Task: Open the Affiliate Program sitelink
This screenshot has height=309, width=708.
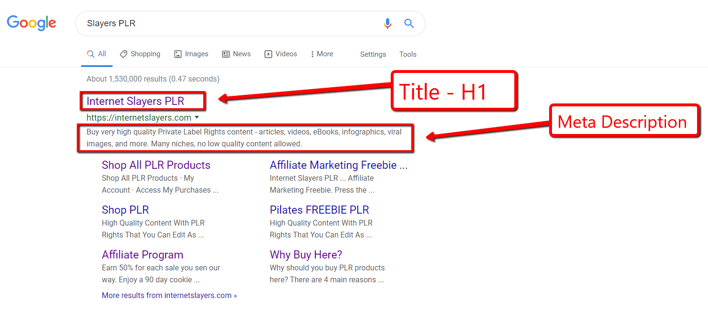Action: [x=142, y=255]
